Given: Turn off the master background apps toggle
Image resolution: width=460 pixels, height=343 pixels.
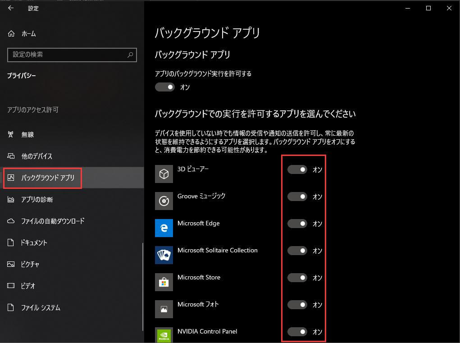Looking at the screenshot, I should click(x=165, y=87).
